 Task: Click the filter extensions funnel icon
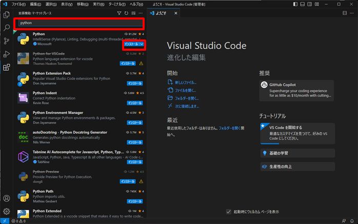point(119,13)
